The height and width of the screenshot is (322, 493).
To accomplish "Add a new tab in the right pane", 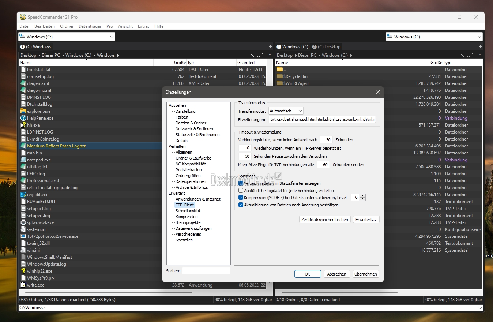I will point(480,46).
